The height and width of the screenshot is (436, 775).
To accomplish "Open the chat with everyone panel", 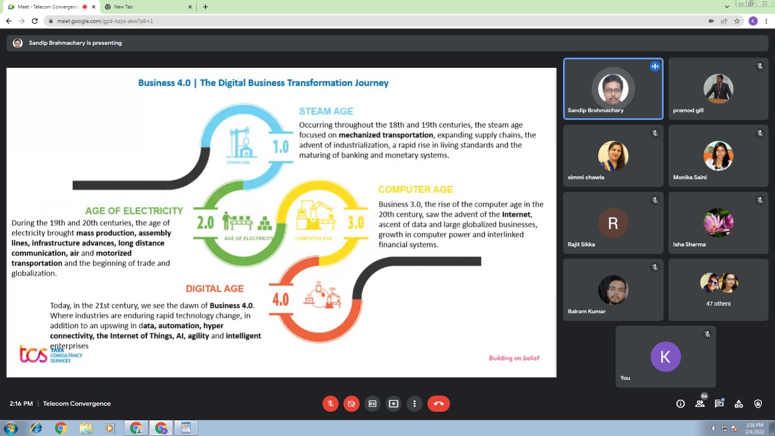I will [x=719, y=404].
